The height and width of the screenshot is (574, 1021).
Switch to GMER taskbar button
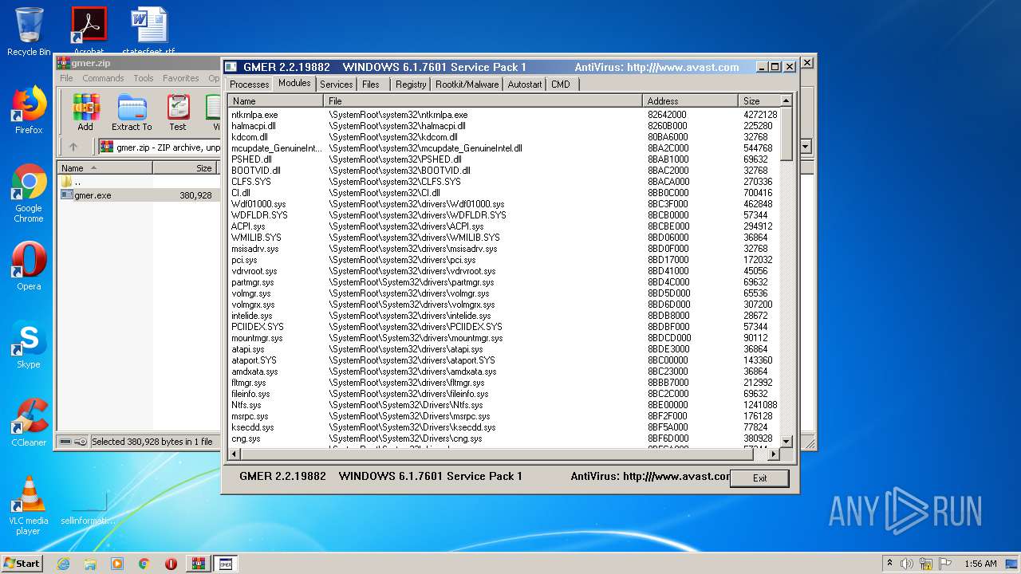pos(226,564)
